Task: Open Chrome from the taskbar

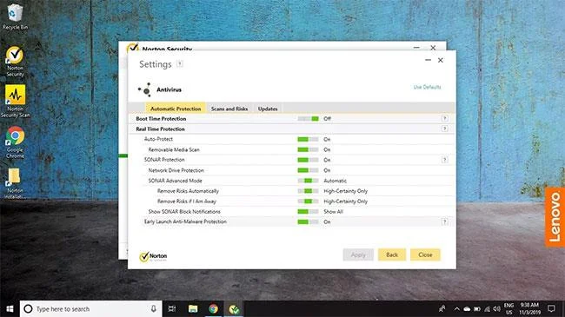Action: click(213, 308)
